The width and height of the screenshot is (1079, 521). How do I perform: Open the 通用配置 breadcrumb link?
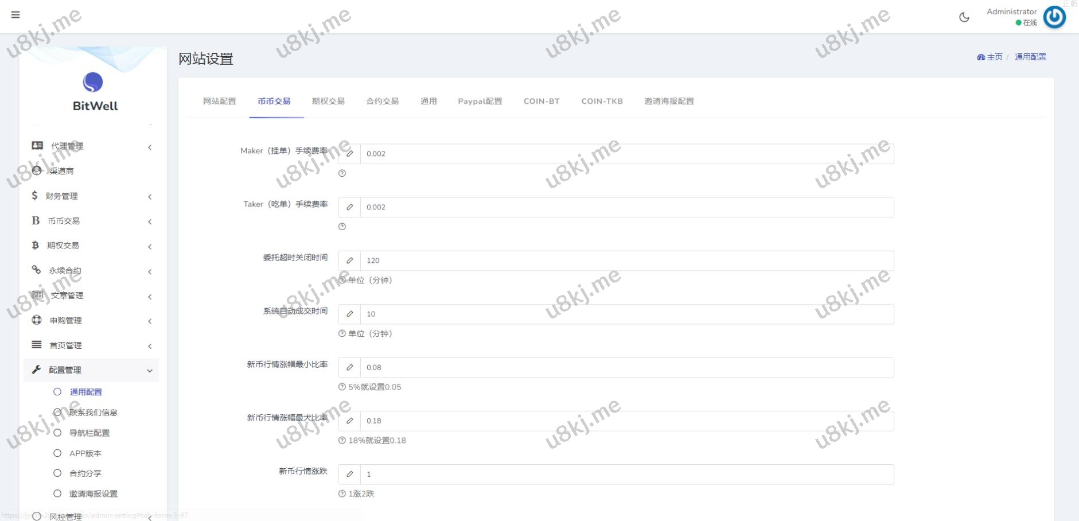coord(1030,57)
